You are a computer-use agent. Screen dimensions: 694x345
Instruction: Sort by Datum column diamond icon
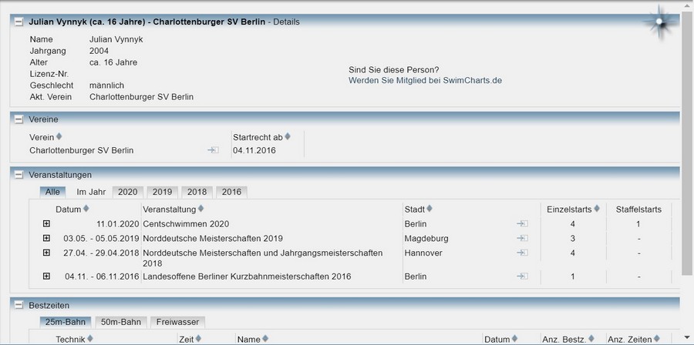[x=86, y=209]
